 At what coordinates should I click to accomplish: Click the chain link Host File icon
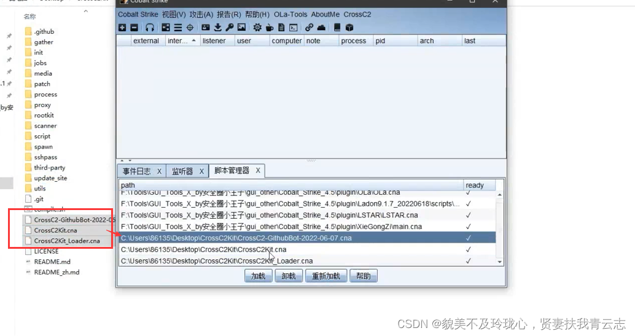tap(309, 28)
